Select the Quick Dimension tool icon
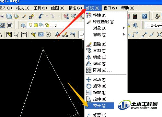This screenshot has height=117, width=162. pyautogui.click(x=9, y=34)
